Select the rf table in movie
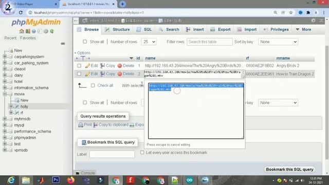329x185 pixels. coord(22,113)
